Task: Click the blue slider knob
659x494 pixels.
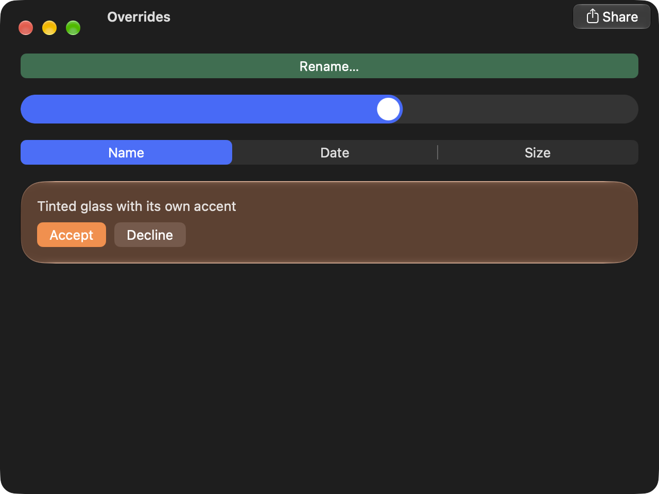Action: [x=388, y=109]
